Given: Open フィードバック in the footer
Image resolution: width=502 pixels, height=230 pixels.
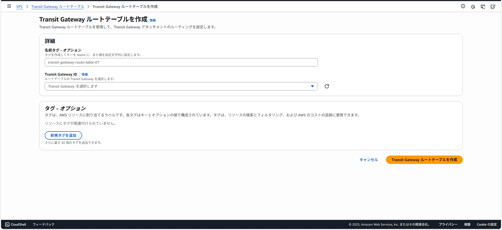Looking at the screenshot, I should pyautogui.click(x=44, y=225).
